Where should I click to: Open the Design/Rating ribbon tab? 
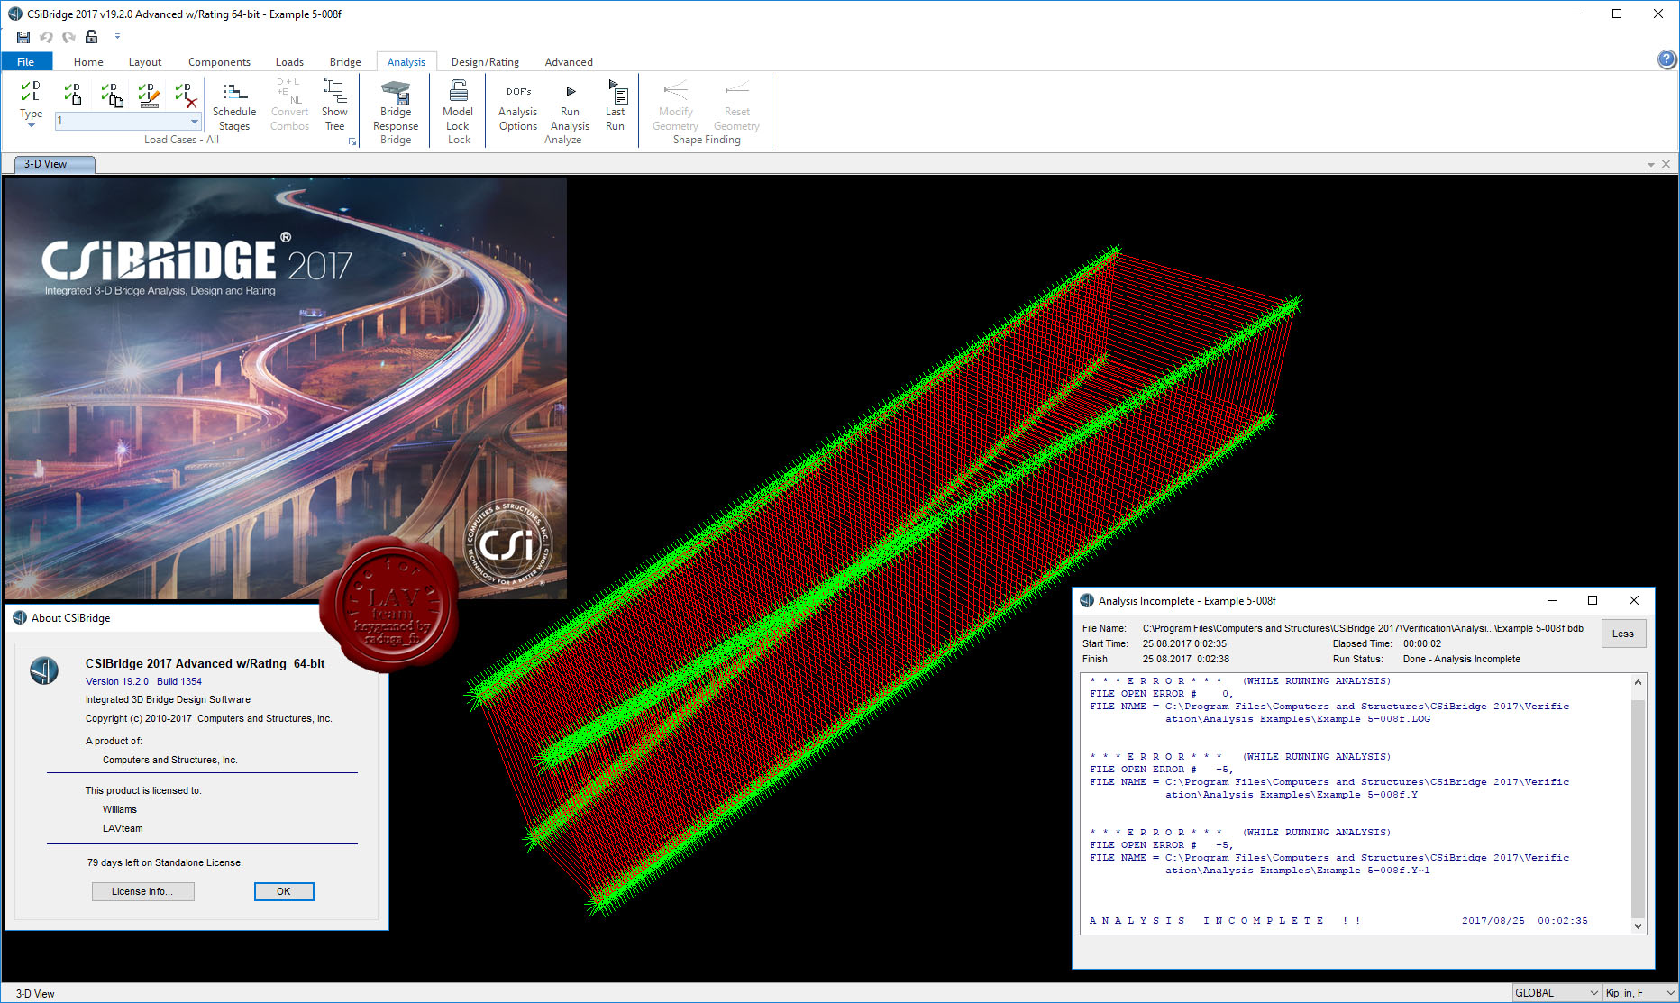point(485,61)
